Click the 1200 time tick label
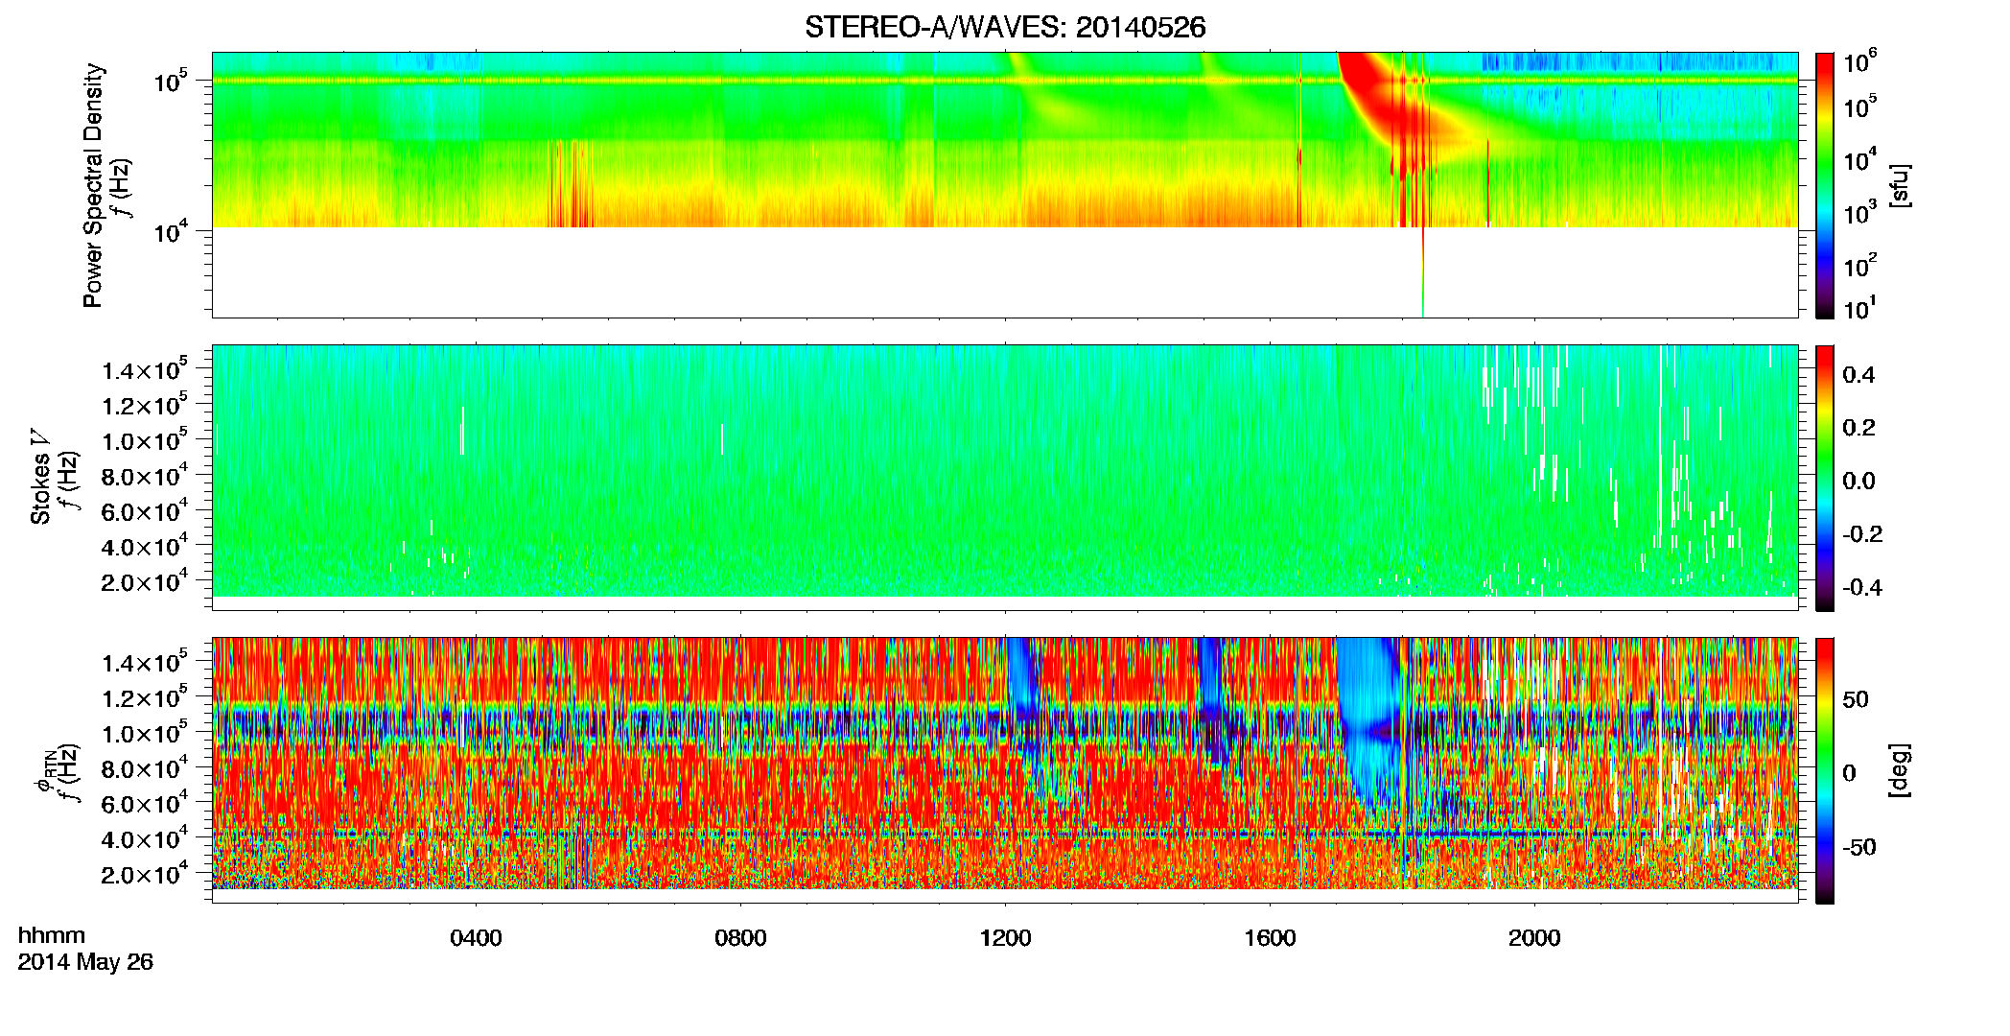Viewport: 2010px width, 1036px height. click(x=1005, y=938)
